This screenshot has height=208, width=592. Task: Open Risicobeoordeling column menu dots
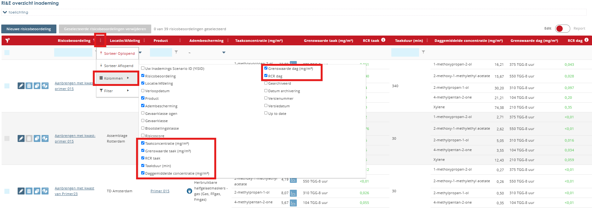pos(101,40)
